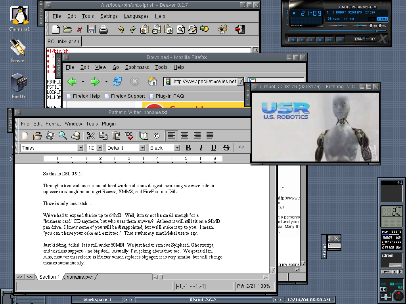Reload the page in Firefox
406x304 pixels.
click(117, 82)
